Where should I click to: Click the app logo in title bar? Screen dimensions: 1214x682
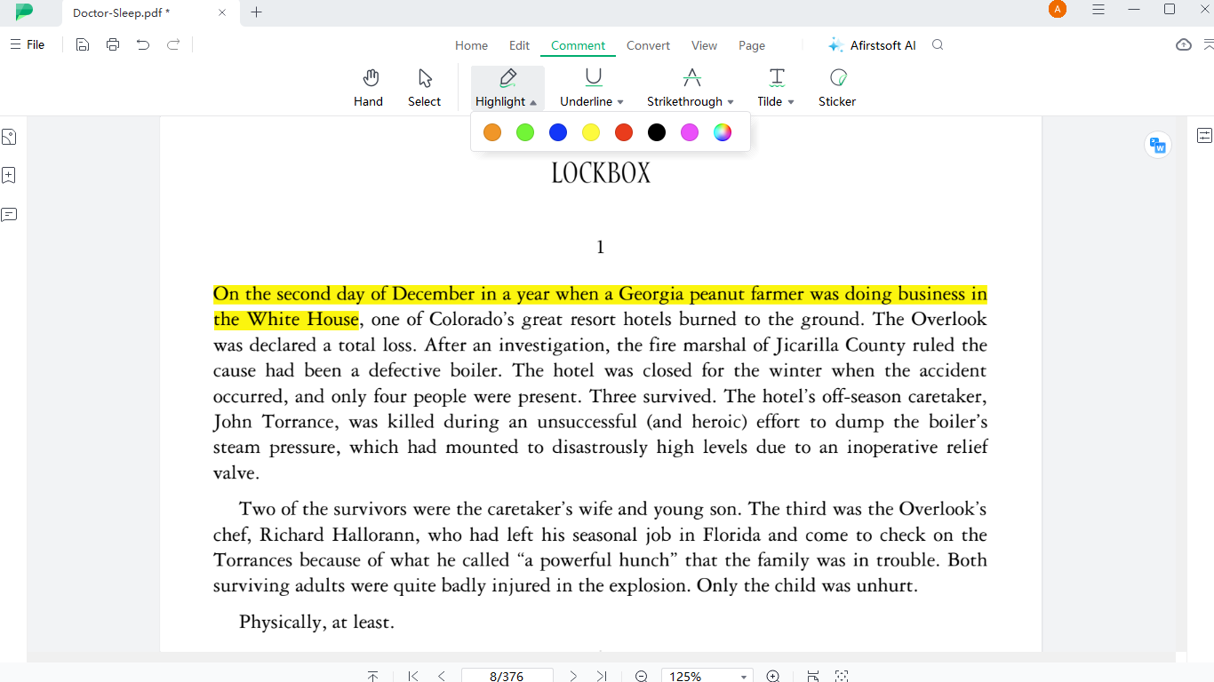[25, 12]
